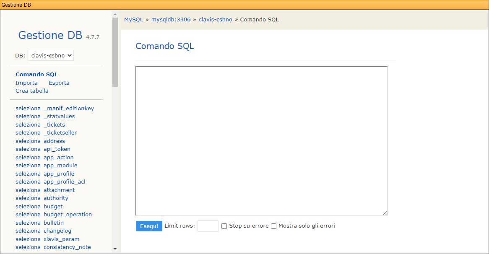Viewport: 489px width, 254px height.
Task: Open the address table via seleziona
Action: pos(28,141)
